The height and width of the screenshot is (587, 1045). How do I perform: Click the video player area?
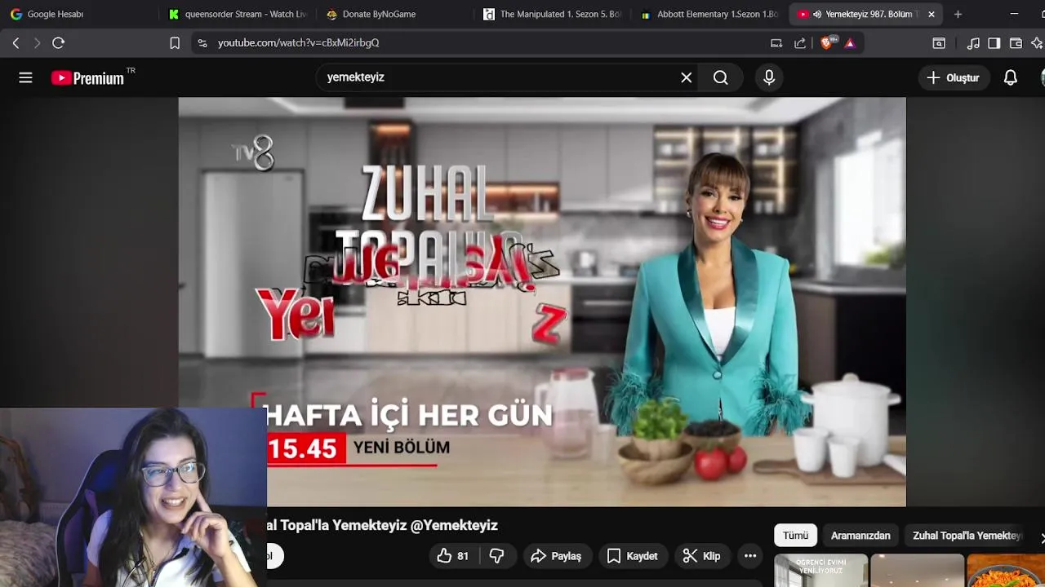[542, 302]
